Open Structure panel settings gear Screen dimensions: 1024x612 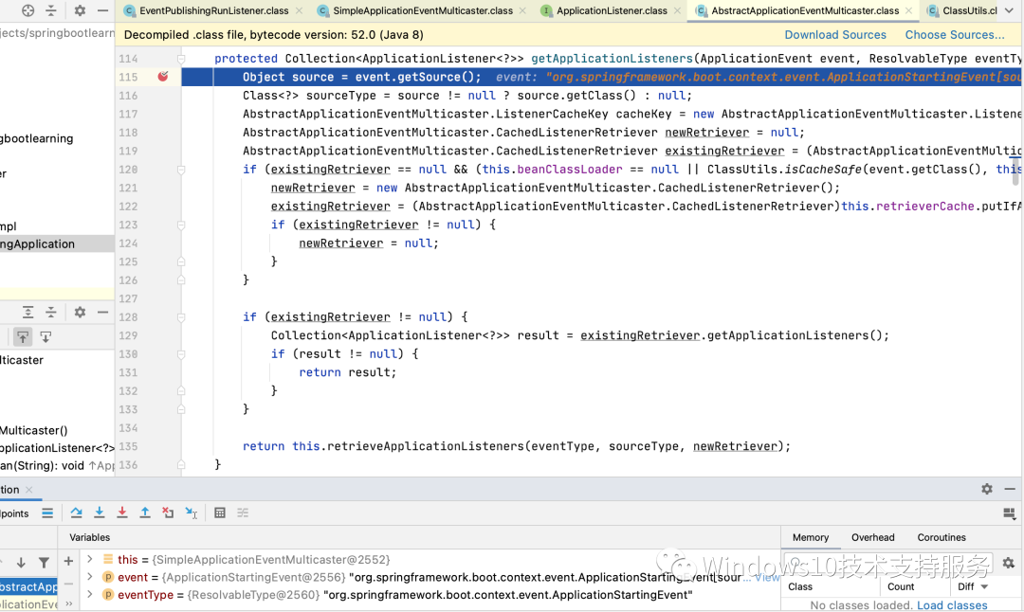pyautogui.click(x=80, y=312)
